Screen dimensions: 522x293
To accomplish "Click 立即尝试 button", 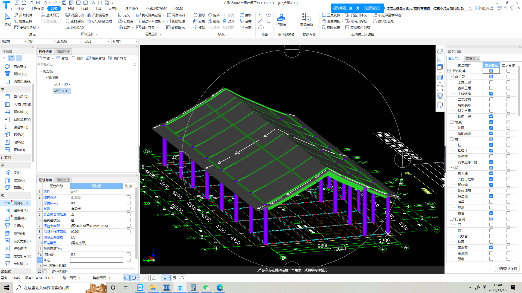I will click(372, 8).
